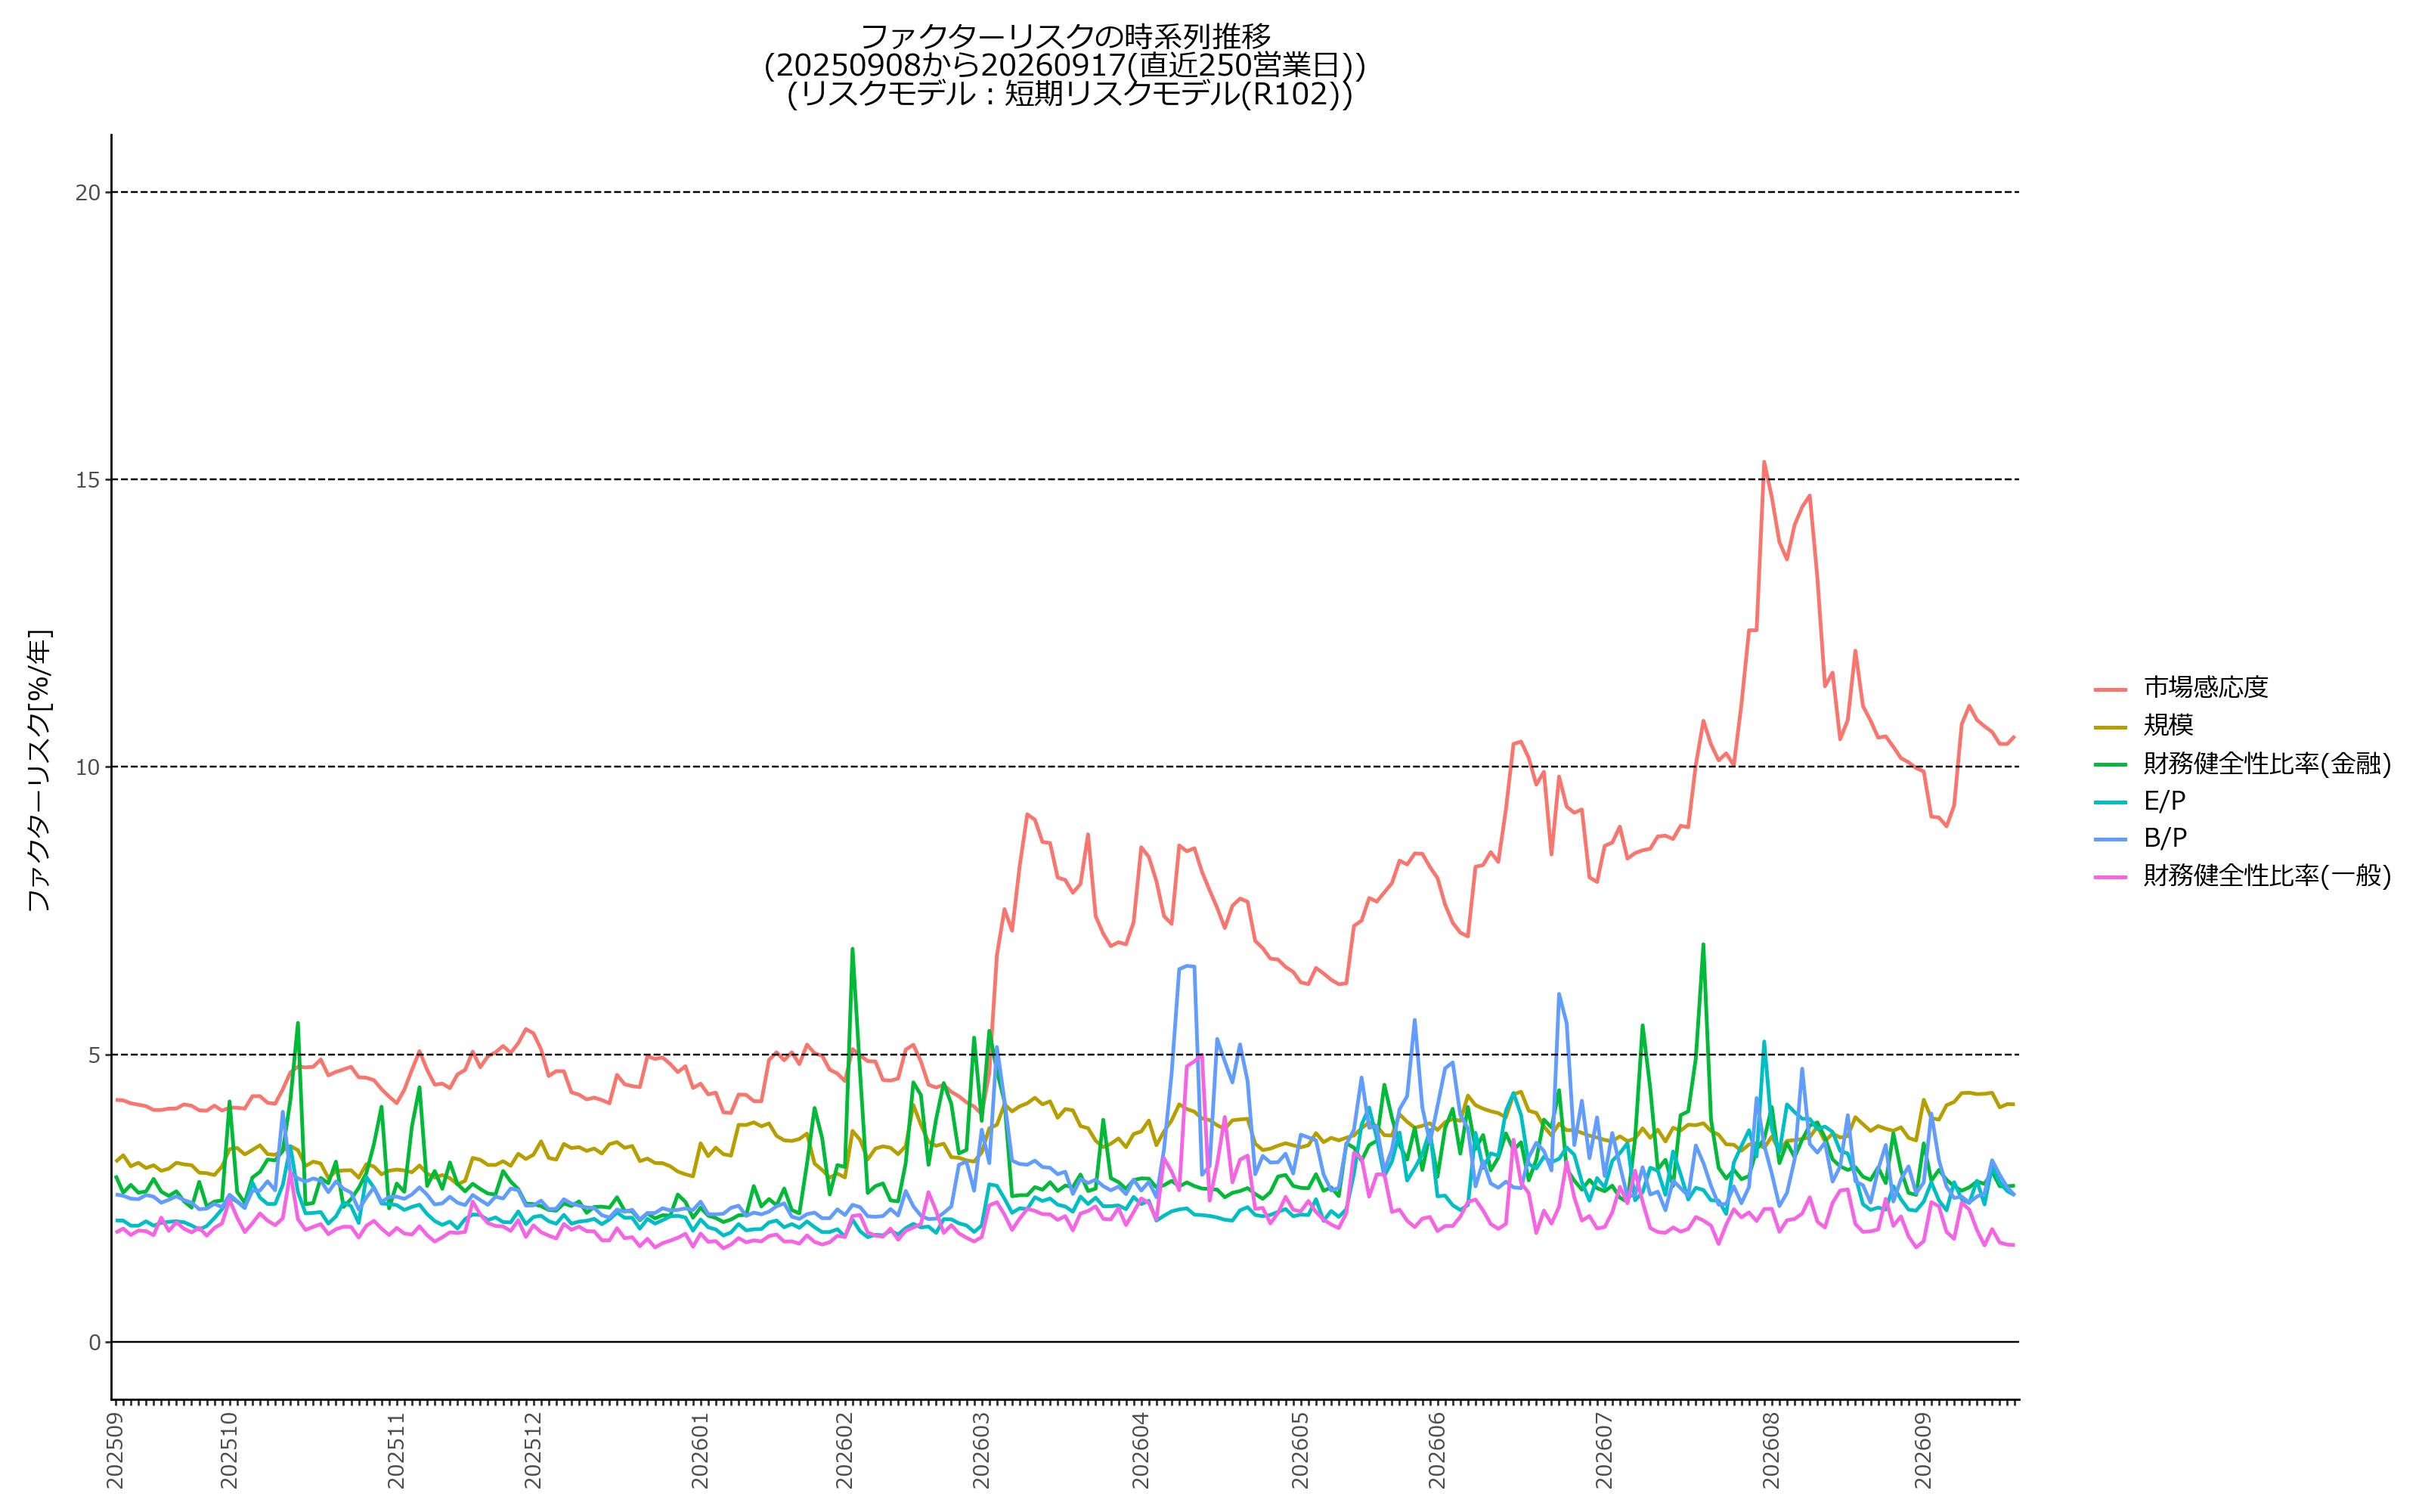2419x1512 pixels.
Task: Click the 202606 x-axis tick label
Action: (x=1437, y=1450)
